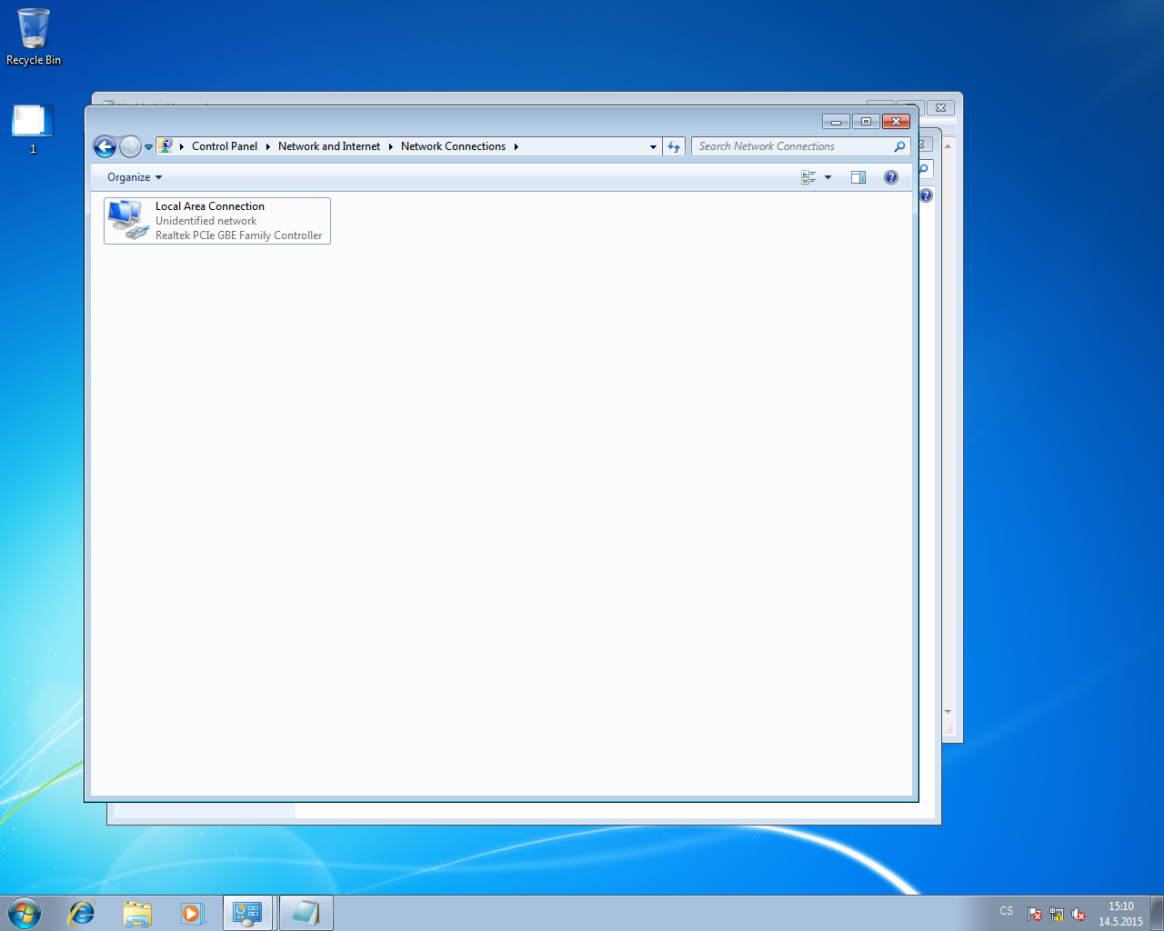Expand the view options dropdown arrow
Screen dimensions: 1164x931
click(828, 177)
